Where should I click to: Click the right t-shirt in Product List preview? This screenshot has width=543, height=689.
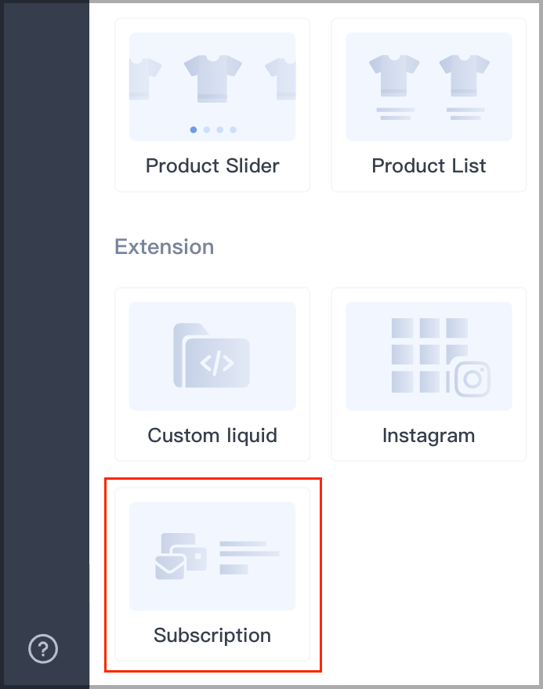coord(465,75)
